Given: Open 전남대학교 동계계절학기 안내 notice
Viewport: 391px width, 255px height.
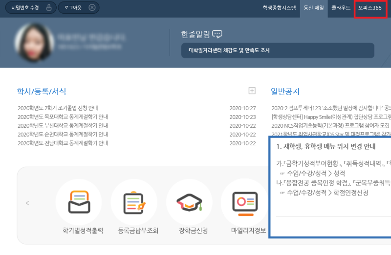Looking at the screenshot, I should (63, 143).
